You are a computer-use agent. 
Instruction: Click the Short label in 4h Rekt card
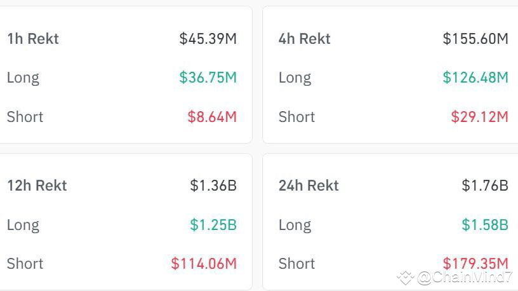click(296, 117)
